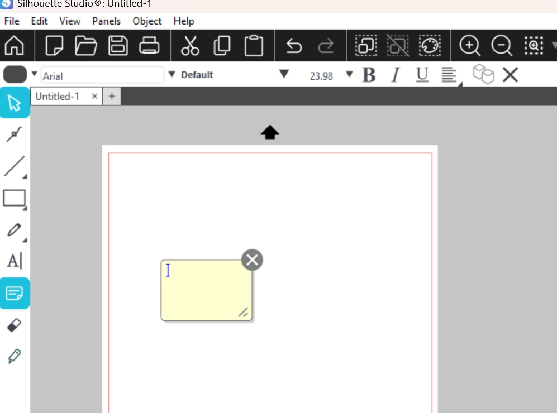The width and height of the screenshot is (557, 413).
Task: Add a new document tab
Action: click(x=112, y=97)
